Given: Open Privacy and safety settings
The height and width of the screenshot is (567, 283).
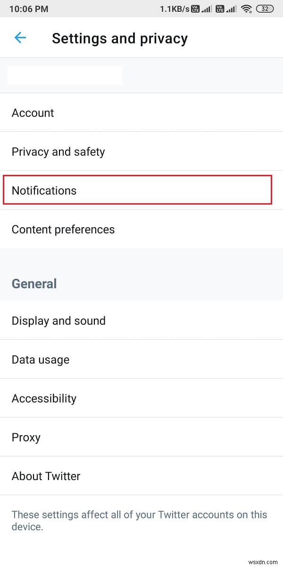Looking at the screenshot, I should [x=58, y=152].
